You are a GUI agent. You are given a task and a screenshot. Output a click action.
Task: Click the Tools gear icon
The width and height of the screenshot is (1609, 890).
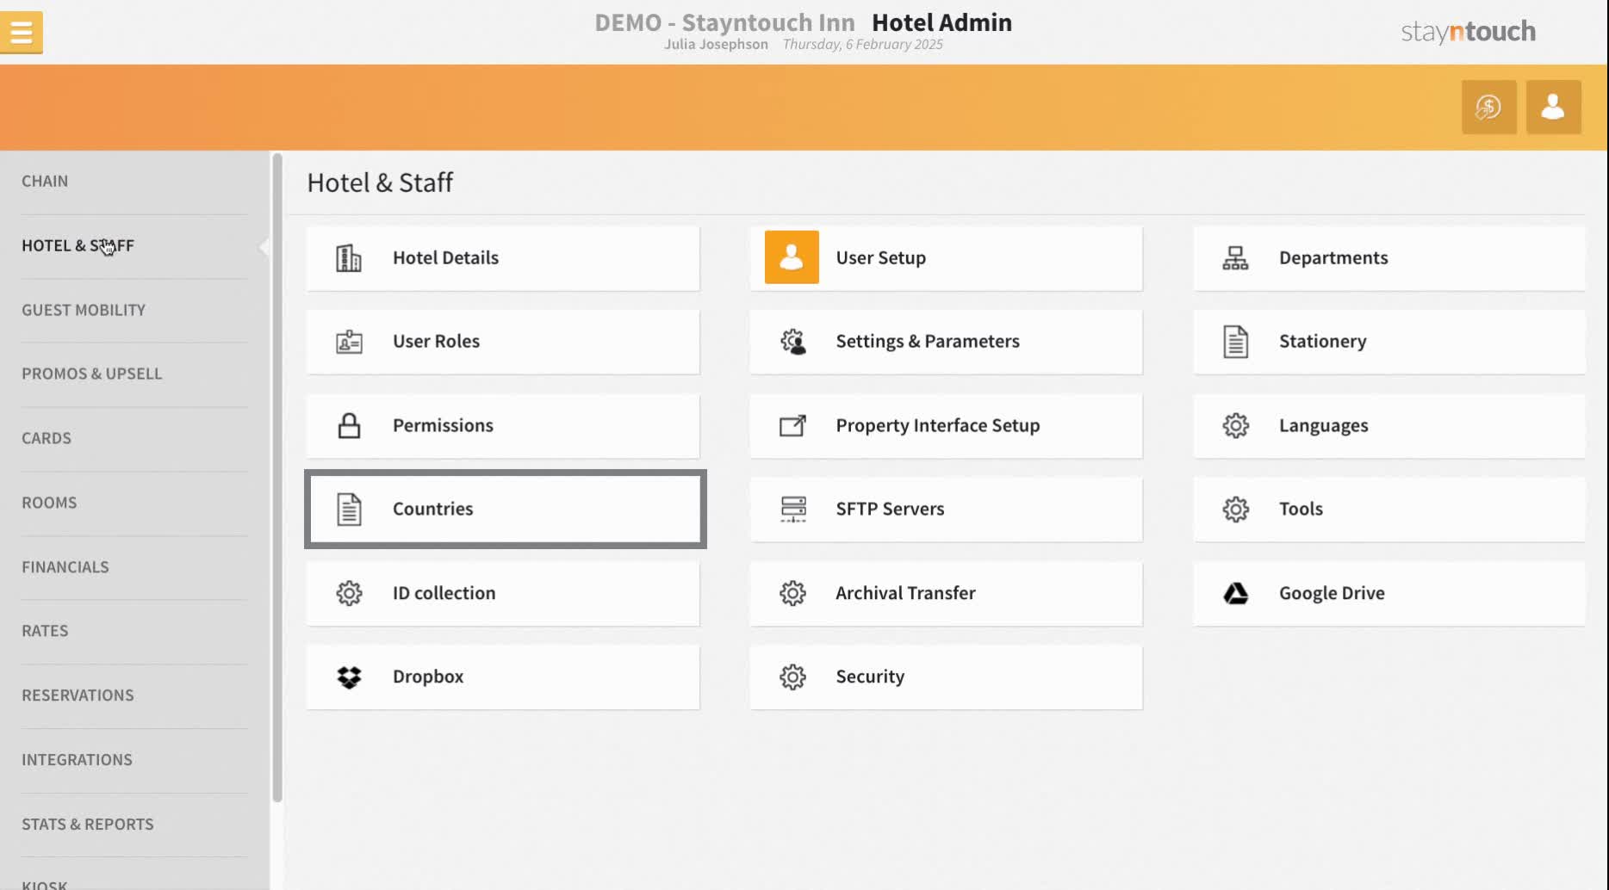tap(1235, 509)
